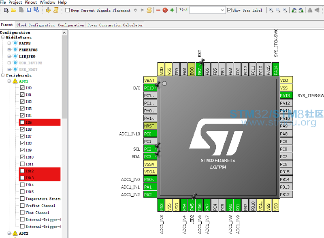Click the FREERTOS middleware icon
The image size is (324, 238).
(x=15, y=50)
